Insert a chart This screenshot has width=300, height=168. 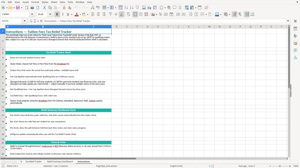[149, 8]
